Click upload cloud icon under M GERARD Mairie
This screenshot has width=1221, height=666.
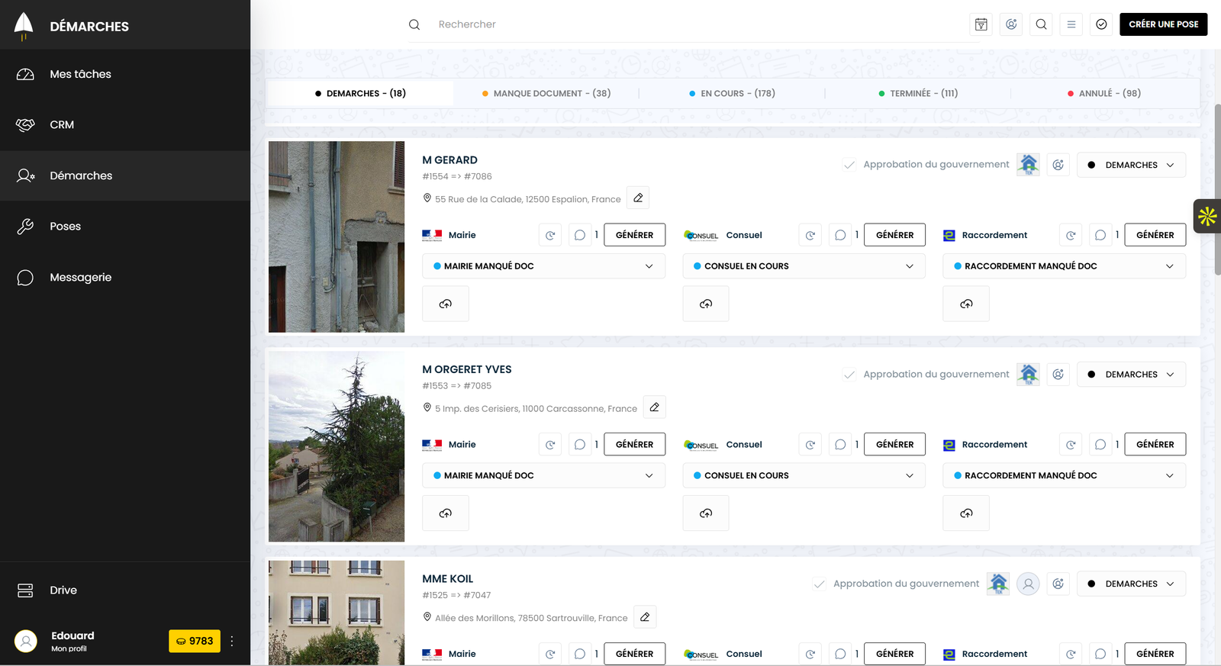446,304
